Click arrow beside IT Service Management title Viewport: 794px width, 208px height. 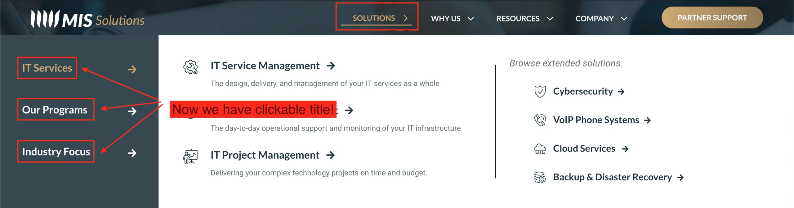tap(331, 66)
